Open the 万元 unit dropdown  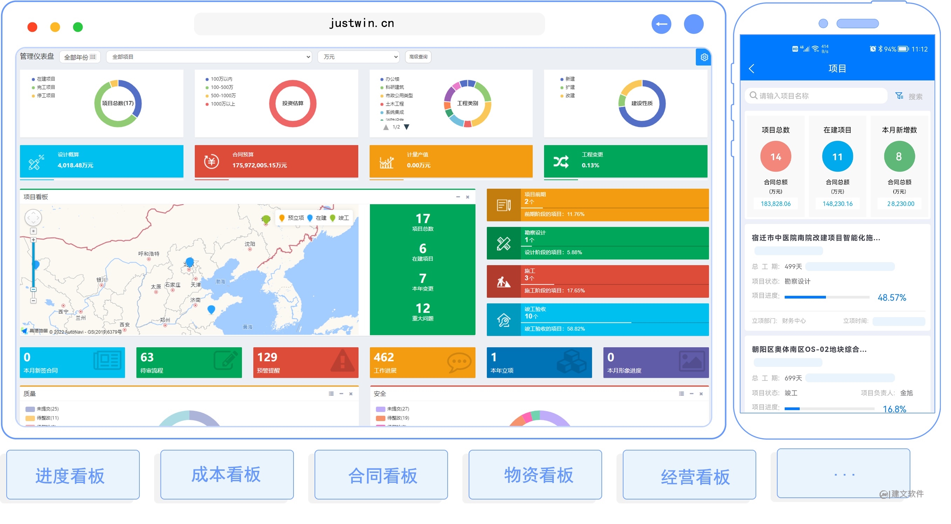pyautogui.click(x=359, y=57)
